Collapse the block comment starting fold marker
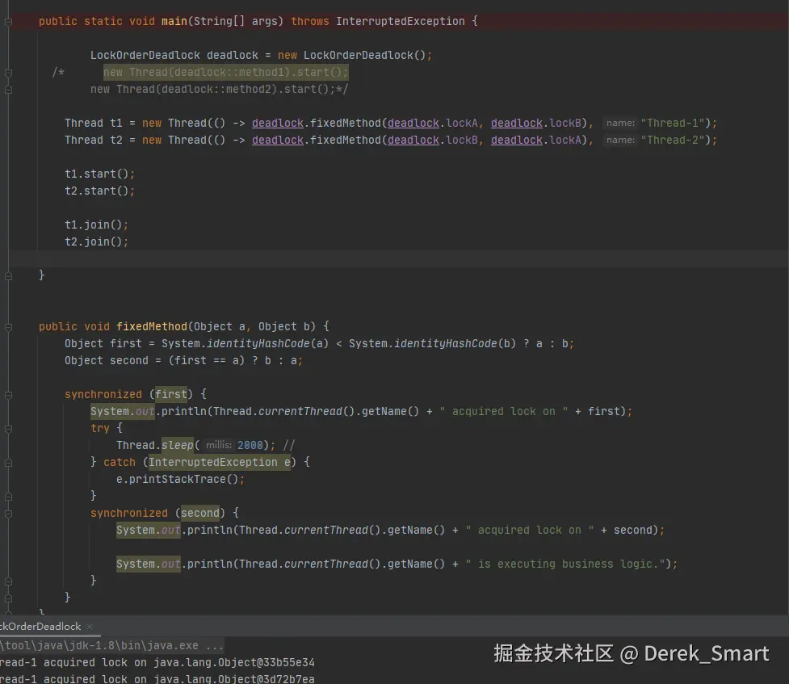The image size is (789, 684). (x=9, y=73)
